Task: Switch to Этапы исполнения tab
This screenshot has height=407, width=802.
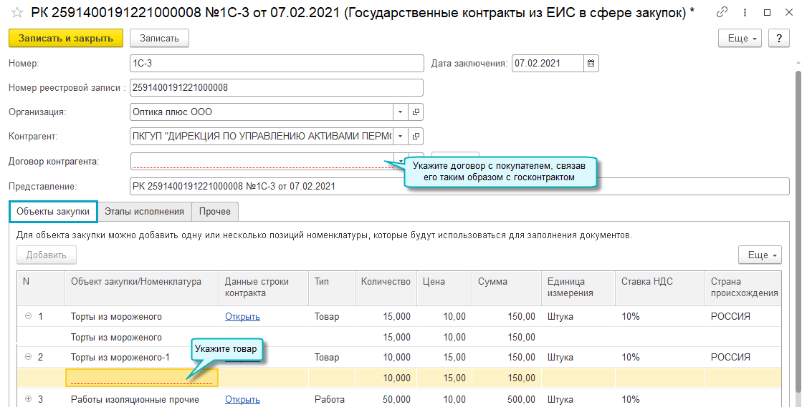Action: (x=144, y=212)
